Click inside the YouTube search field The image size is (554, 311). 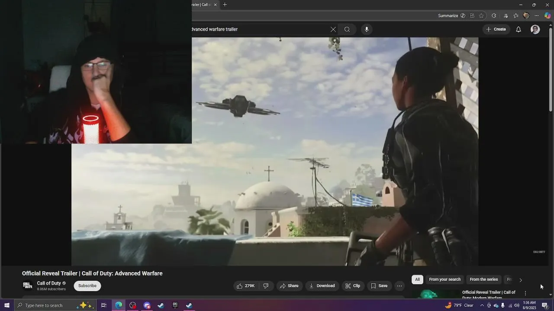259,29
